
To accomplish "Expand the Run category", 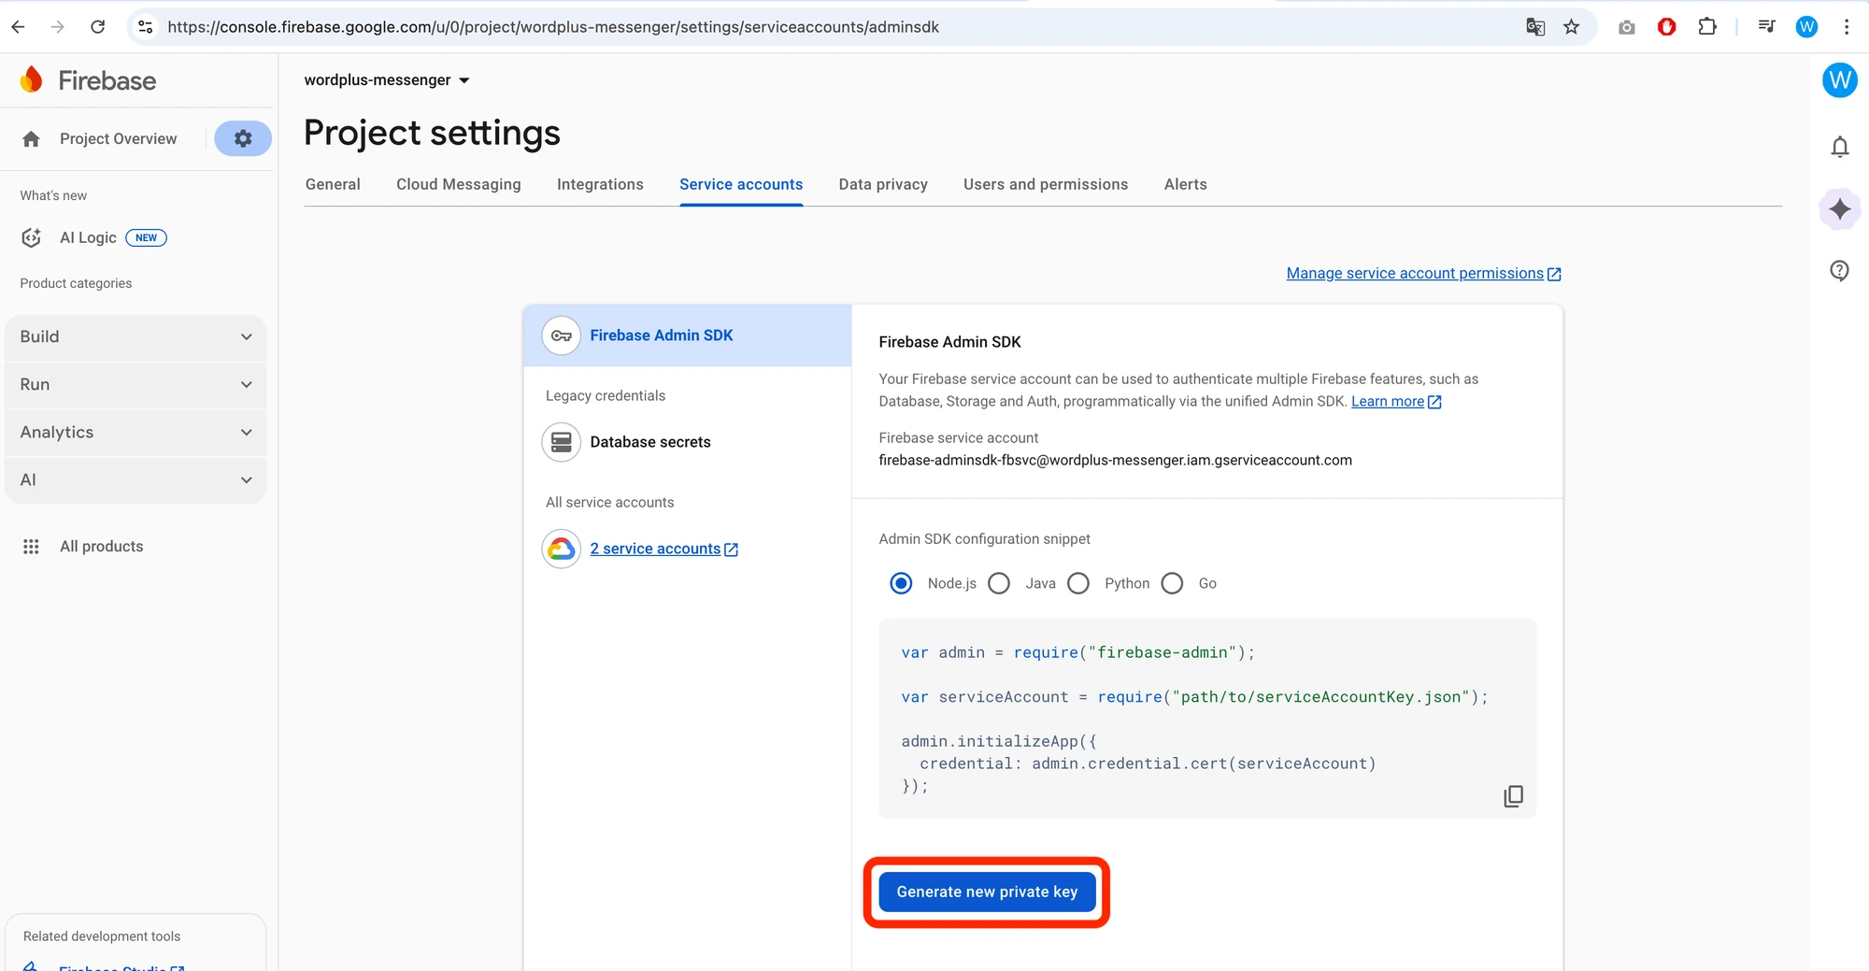I will (x=136, y=384).
